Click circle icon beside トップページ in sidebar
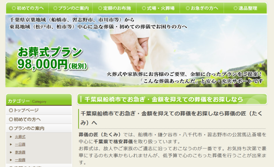 click(x=11, y=110)
